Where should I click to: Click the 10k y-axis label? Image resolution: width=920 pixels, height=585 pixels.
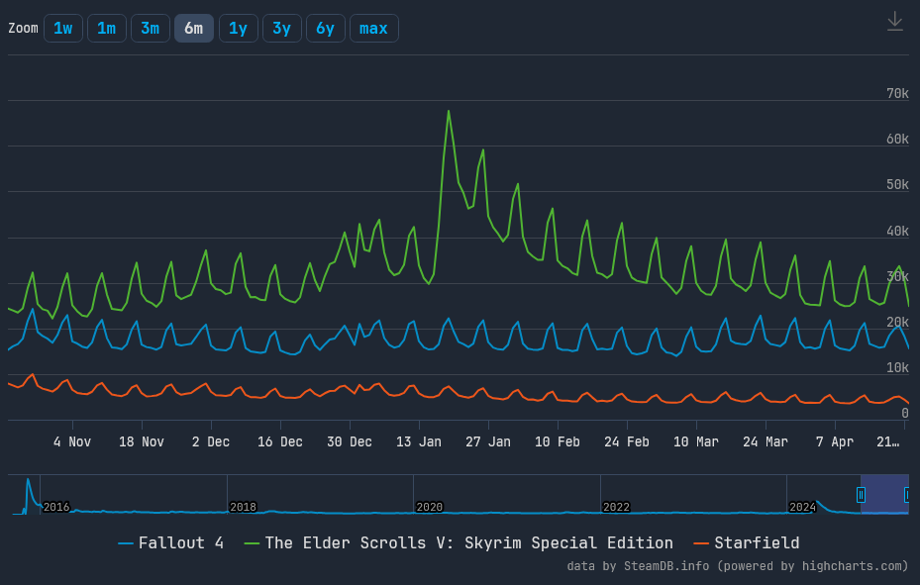[897, 367]
